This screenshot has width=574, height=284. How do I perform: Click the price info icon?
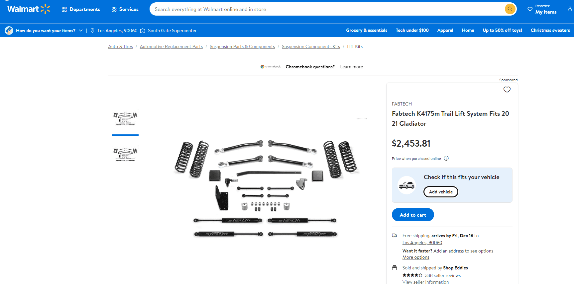(x=446, y=158)
